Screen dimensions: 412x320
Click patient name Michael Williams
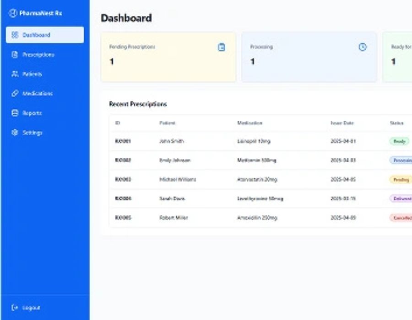pos(178,179)
